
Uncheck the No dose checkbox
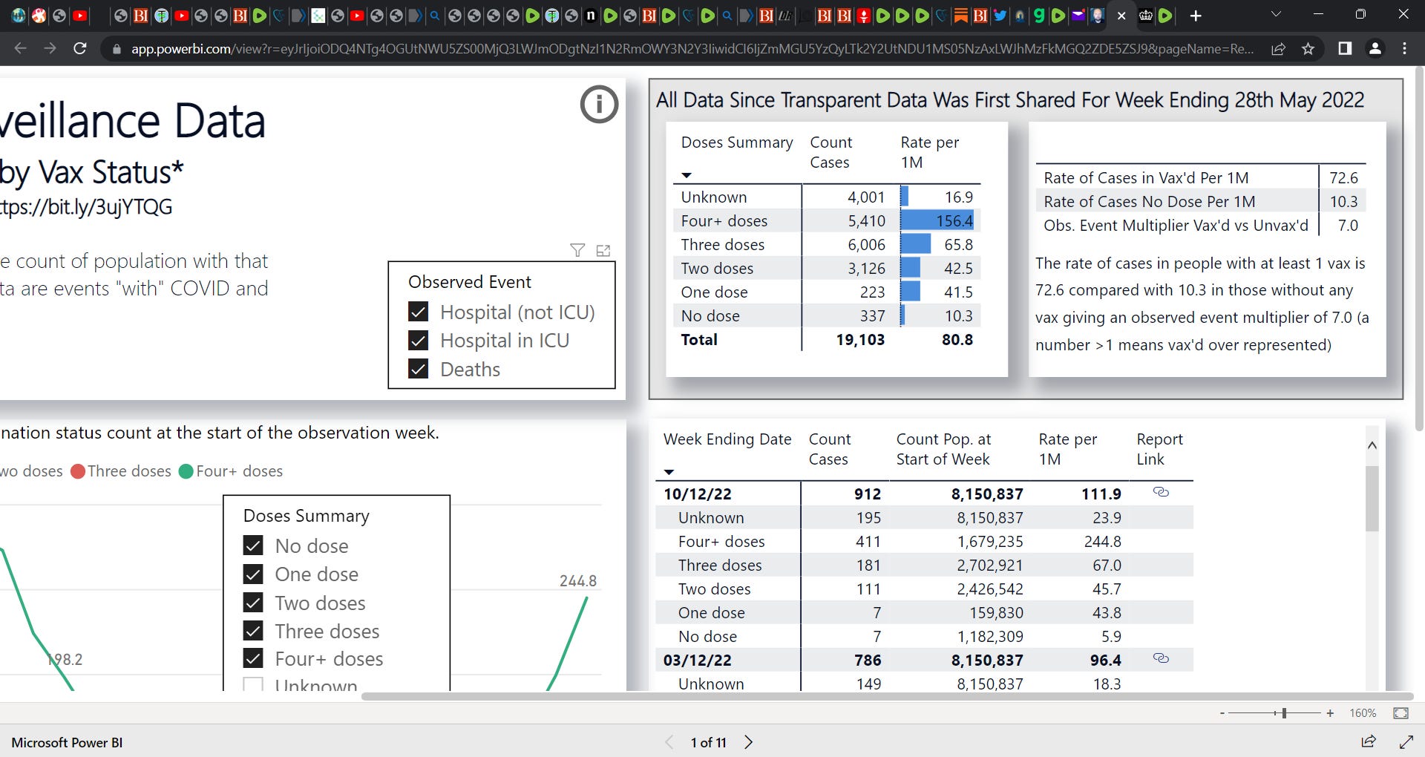coord(253,545)
